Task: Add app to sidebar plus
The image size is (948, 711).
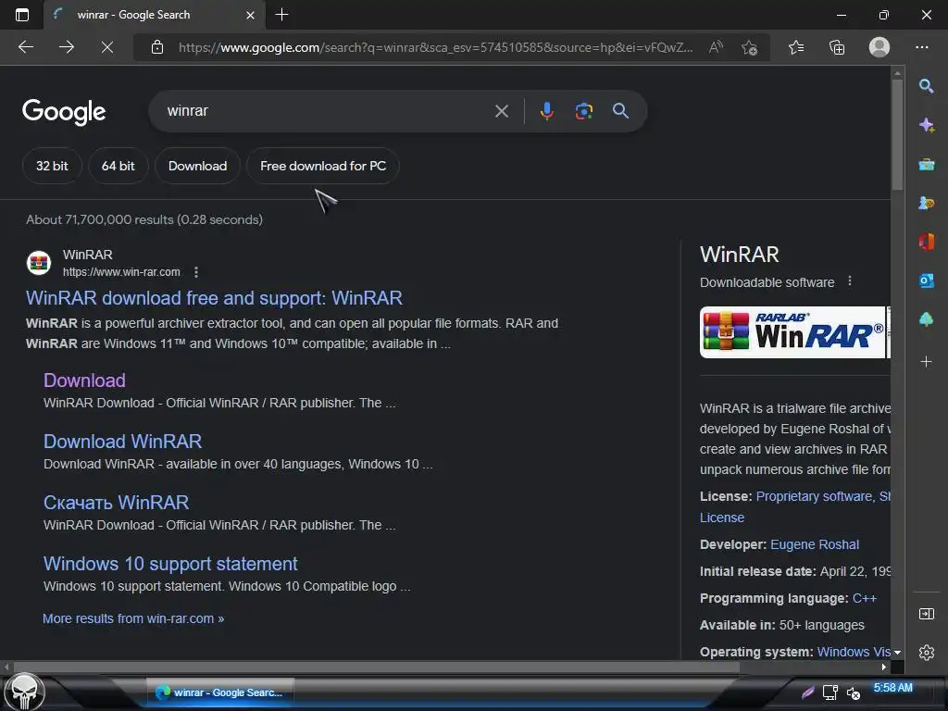Action: (x=926, y=362)
